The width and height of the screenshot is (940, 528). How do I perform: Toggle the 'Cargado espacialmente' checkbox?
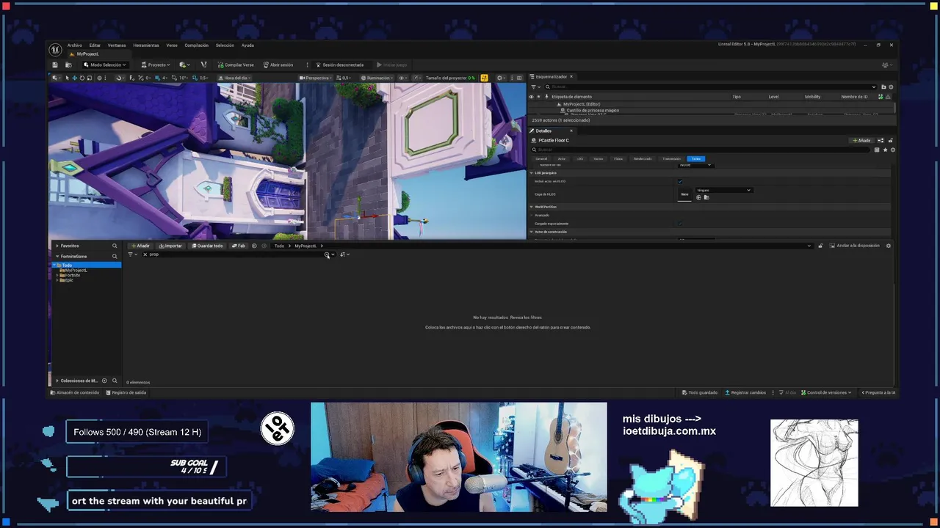(x=680, y=224)
